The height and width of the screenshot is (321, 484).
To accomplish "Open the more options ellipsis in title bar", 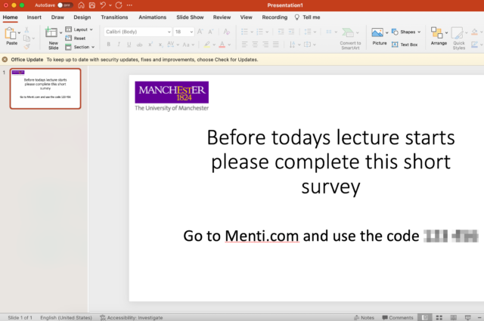I will click(x=129, y=5).
